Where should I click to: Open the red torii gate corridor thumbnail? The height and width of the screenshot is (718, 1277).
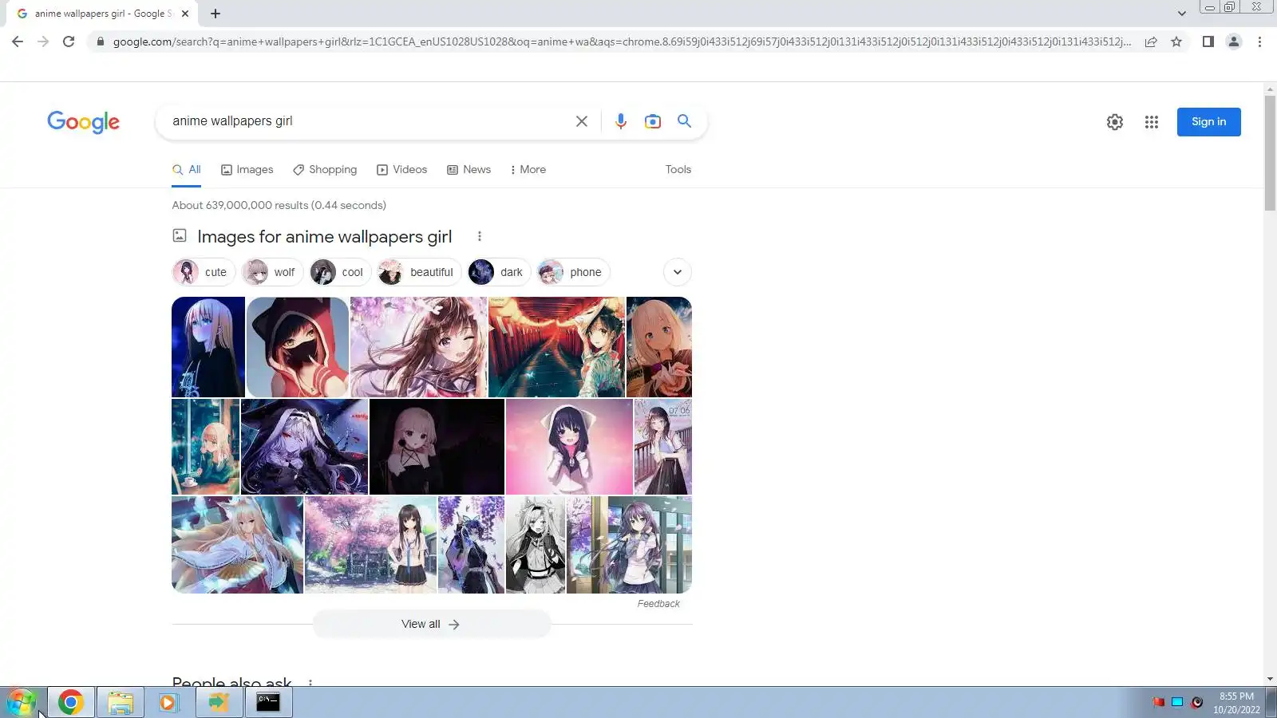(x=556, y=347)
